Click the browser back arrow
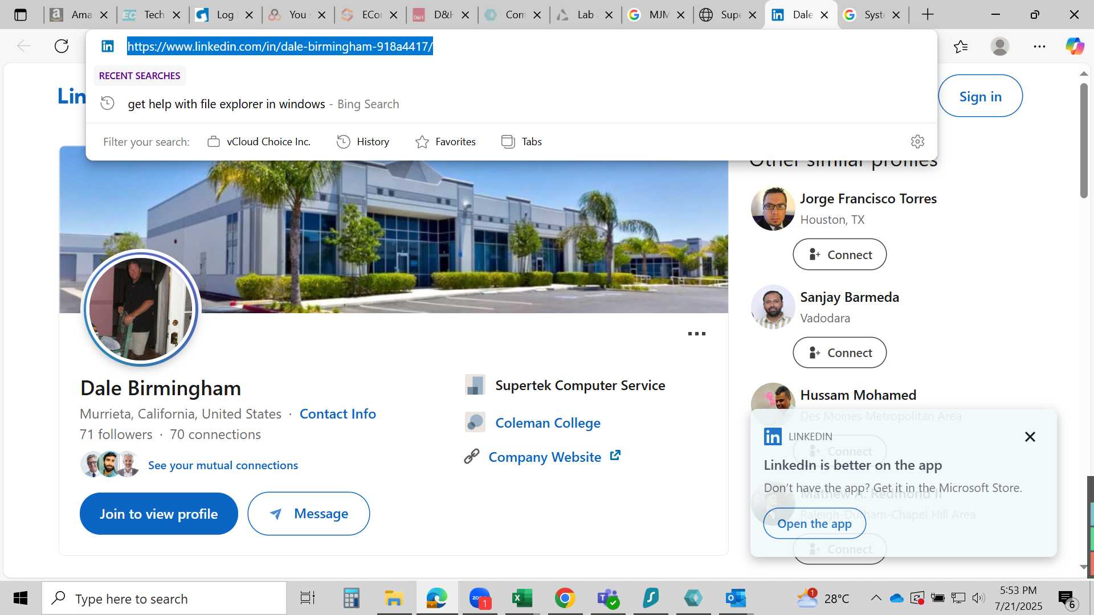The image size is (1094, 615). 23,46
